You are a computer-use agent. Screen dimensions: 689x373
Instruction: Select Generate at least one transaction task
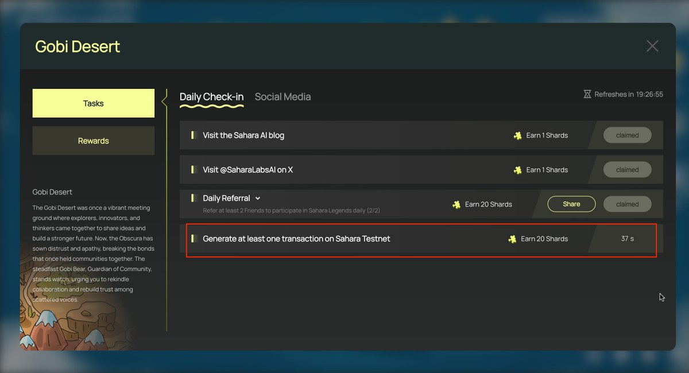click(x=421, y=239)
